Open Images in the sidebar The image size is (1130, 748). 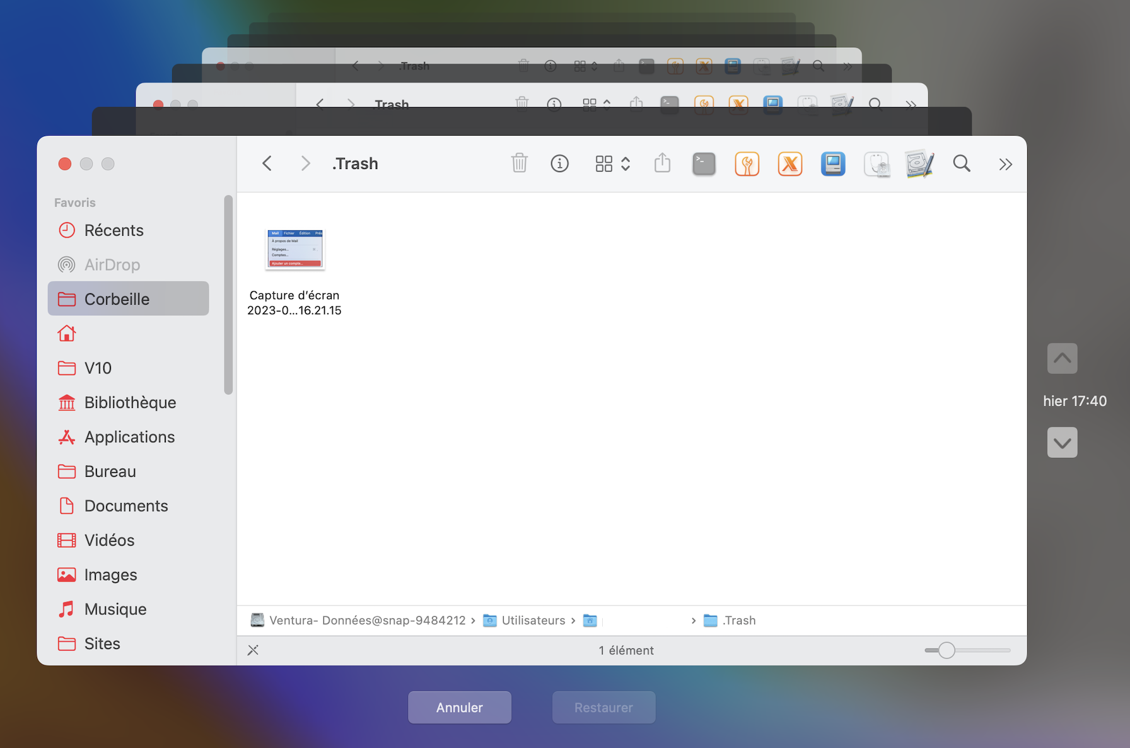(x=128, y=575)
